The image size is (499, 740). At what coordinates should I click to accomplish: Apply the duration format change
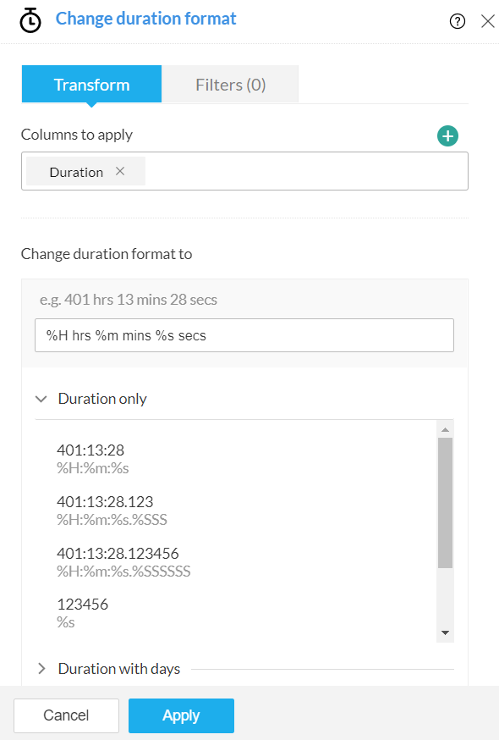(181, 715)
